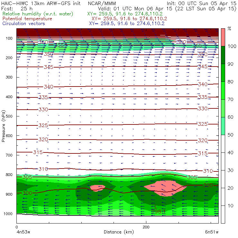
Task: Click the pressure axis tick label "500"
Action: click(9, 116)
